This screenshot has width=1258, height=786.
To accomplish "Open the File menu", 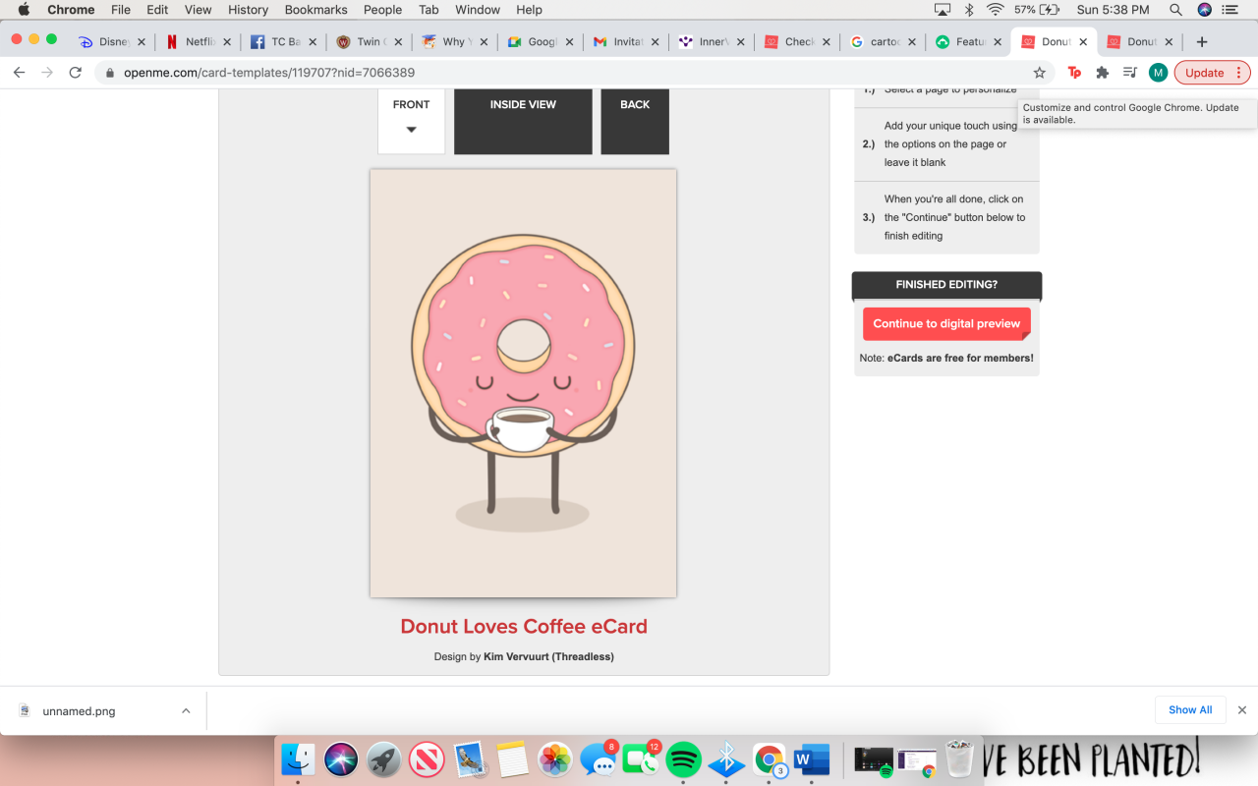I will click(121, 10).
